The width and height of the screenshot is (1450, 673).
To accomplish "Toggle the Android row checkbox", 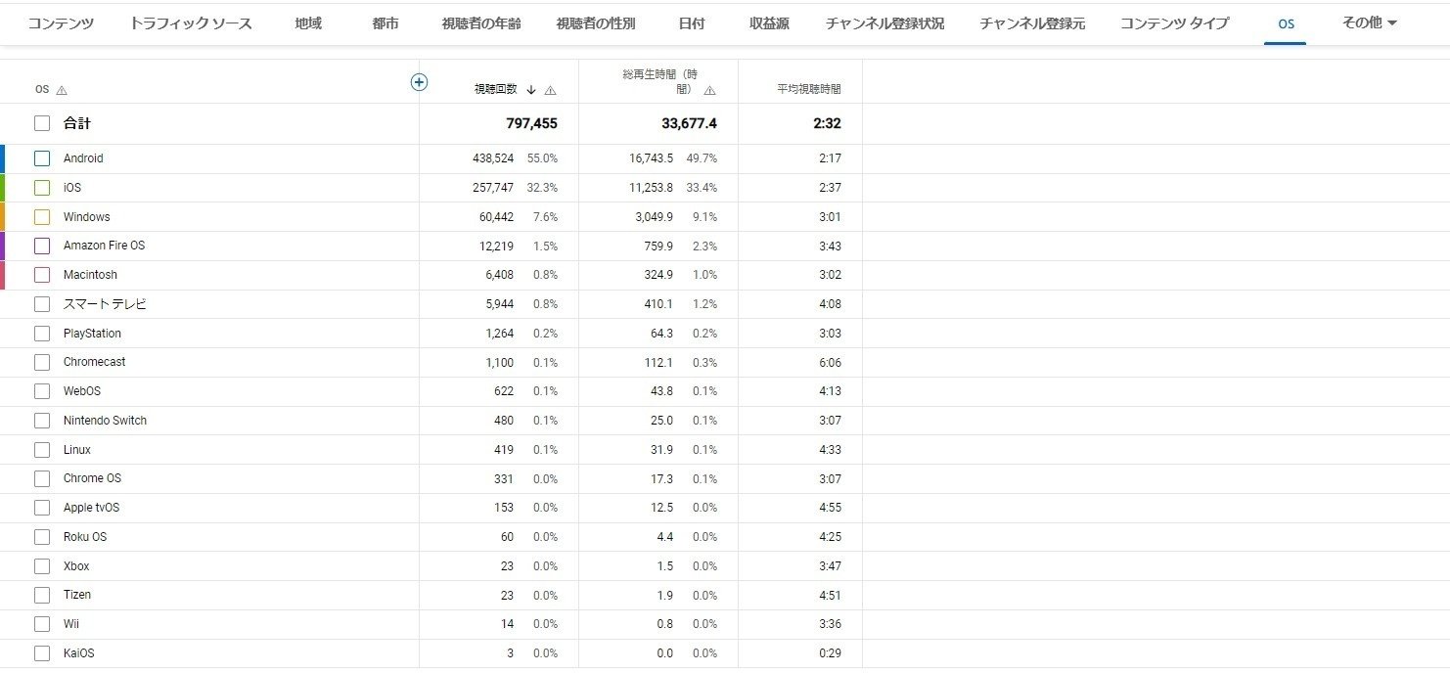I will [42, 158].
